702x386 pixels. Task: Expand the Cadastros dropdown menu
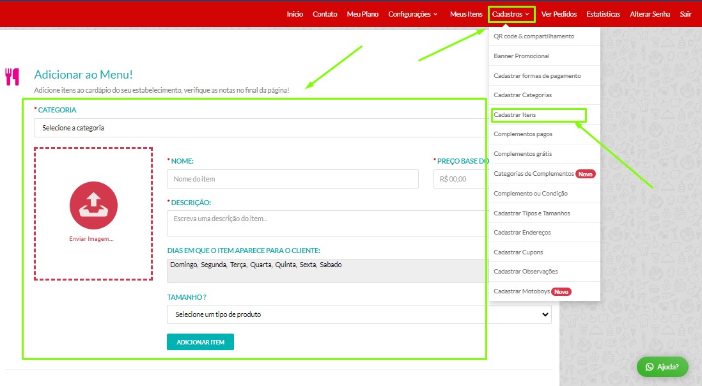pos(511,14)
